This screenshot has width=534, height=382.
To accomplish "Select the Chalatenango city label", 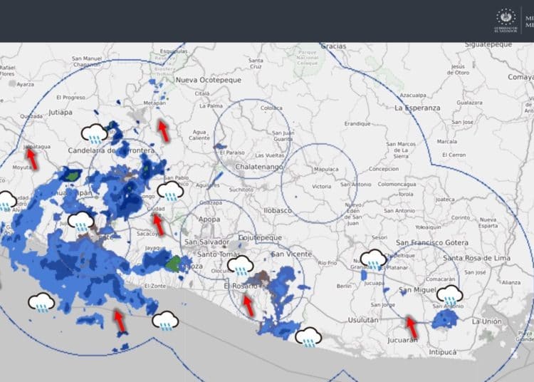I will tap(259, 167).
